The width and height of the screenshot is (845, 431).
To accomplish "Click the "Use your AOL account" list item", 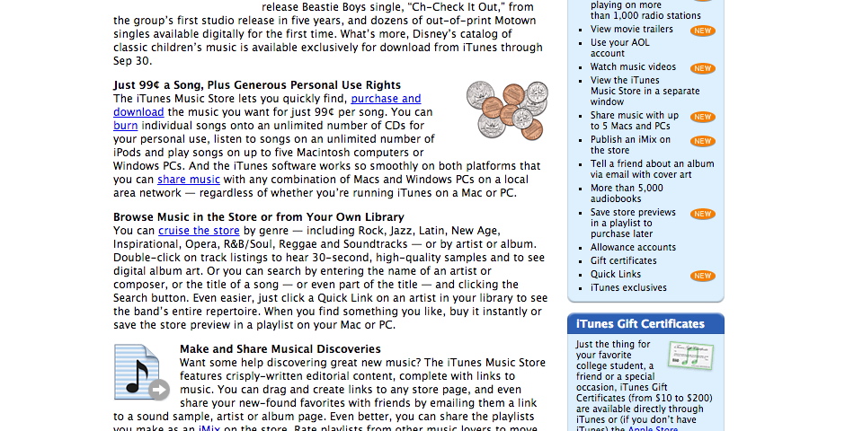I will tap(619, 48).
